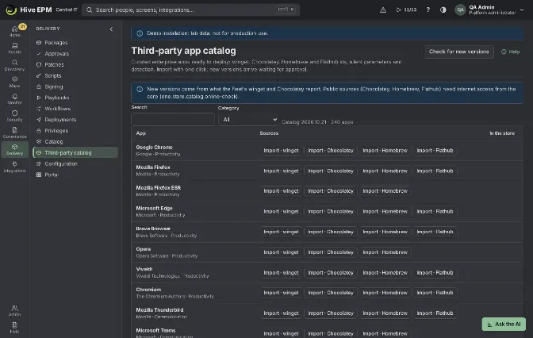Go to the Discovery rail icon
The image size is (533, 338).
point(14,65)
